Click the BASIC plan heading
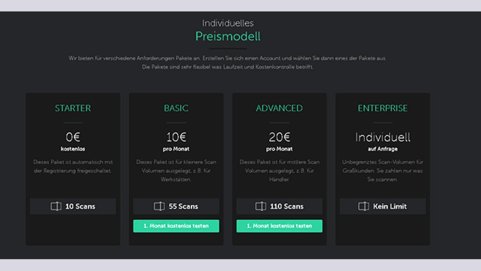Image resolution: width=481 pixels, height=271 pixels. click(x=176, y=109)
